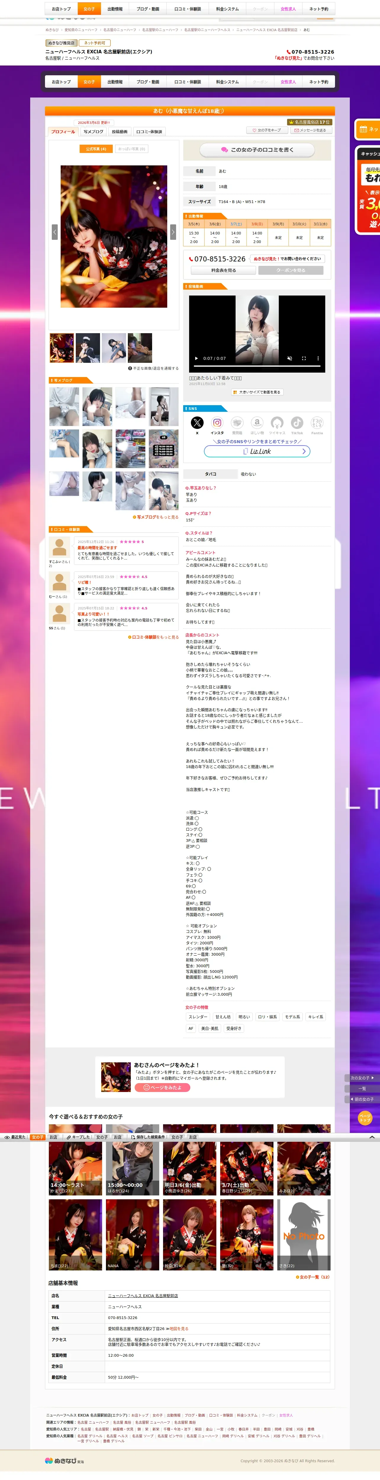The image size is (380, 1480).
Task: Click the greyed question box (質問箱) icon
Action: [237, 422]
